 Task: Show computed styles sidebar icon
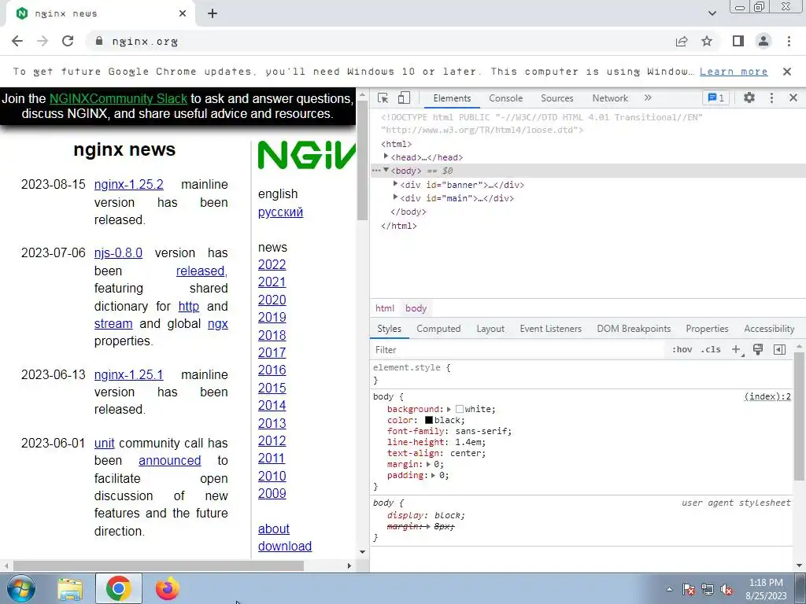779,350
